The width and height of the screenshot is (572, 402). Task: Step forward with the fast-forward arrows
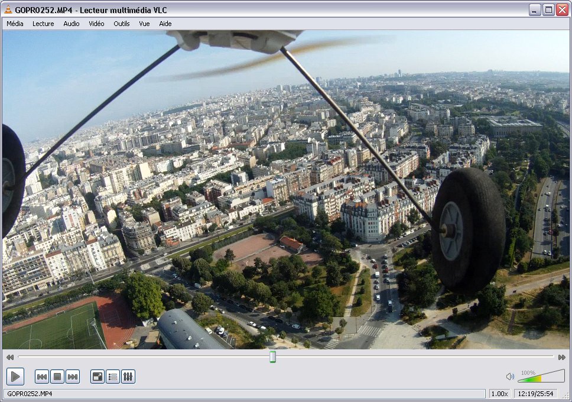click(x=562, y=357)
